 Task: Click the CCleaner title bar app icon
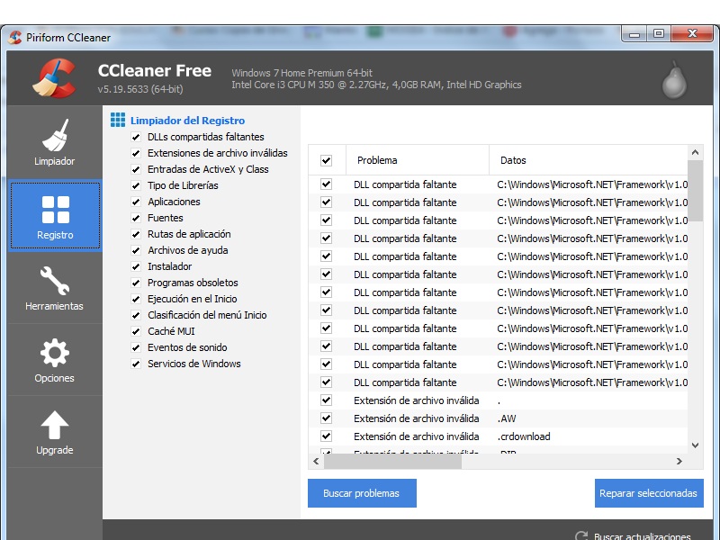(15, 37)
